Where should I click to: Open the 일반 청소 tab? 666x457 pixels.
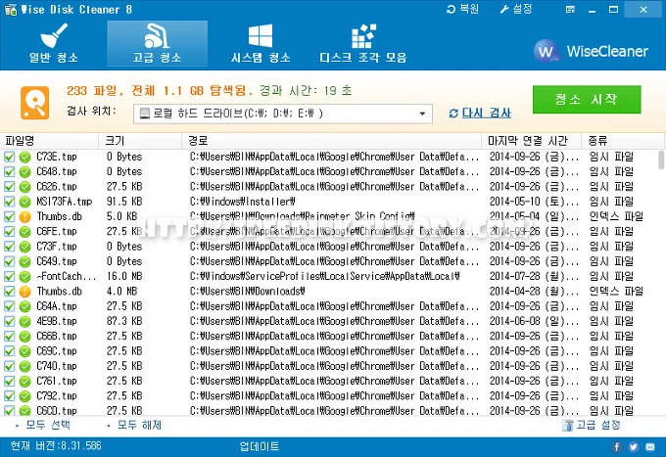54,43
